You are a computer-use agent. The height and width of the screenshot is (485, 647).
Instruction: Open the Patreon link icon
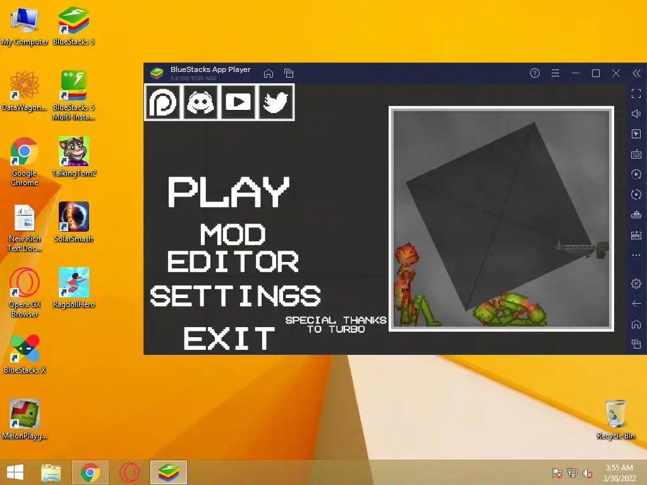[x=162, y=102]
